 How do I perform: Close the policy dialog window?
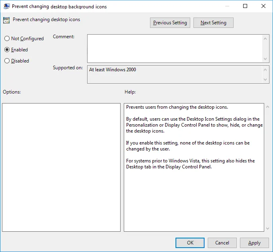(x=263, y=6)
